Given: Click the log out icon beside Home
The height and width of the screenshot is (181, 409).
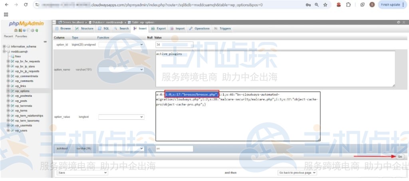Looking at the screenshot, I should coord(20,30).
